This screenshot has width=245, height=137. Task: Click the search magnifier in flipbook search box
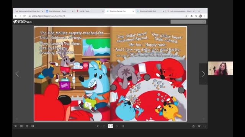(x=204, y=22)
